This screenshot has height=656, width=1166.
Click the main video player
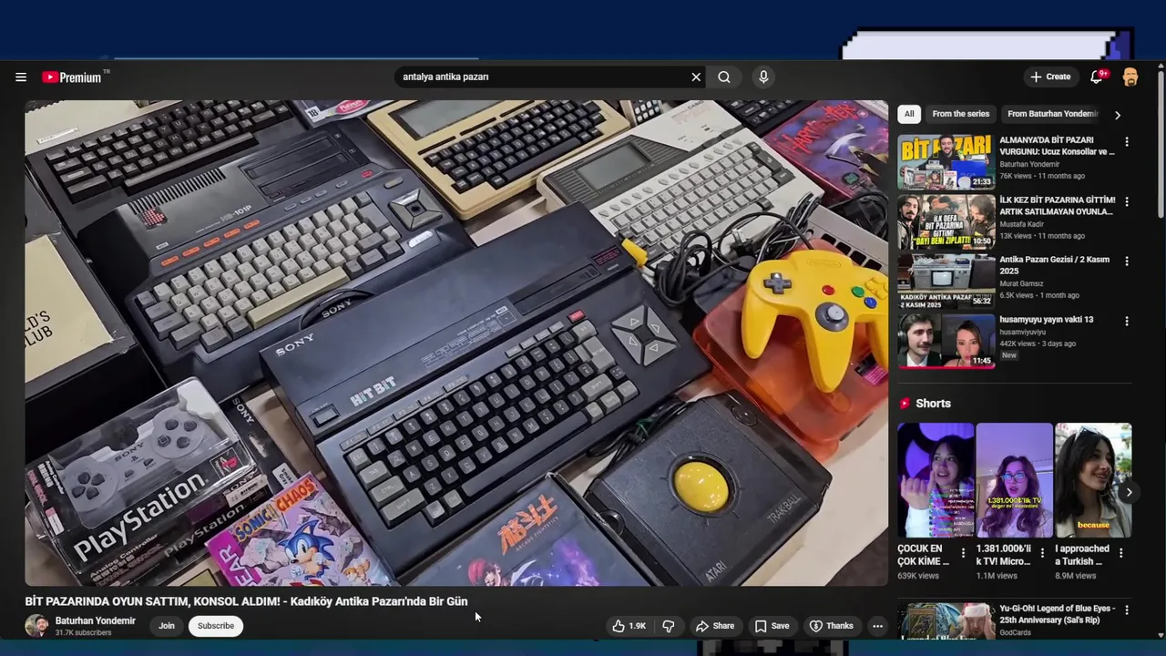[456, 343]
